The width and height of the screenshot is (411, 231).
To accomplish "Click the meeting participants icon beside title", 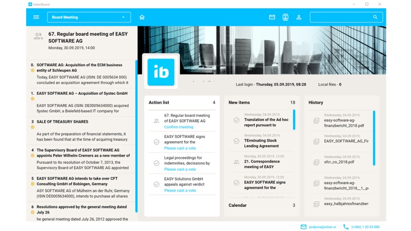I will [x=38, y=36].
